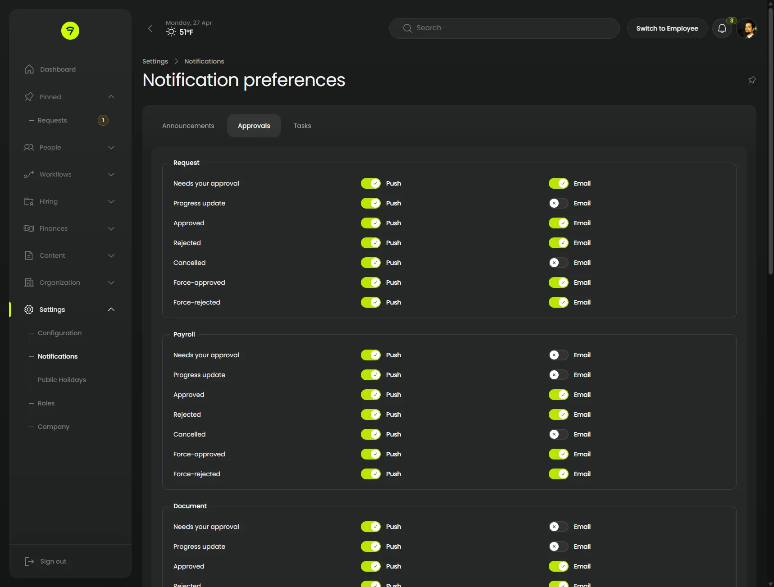
Task: Enable Email for Request Progress update
Action: [x=558, y=203]
